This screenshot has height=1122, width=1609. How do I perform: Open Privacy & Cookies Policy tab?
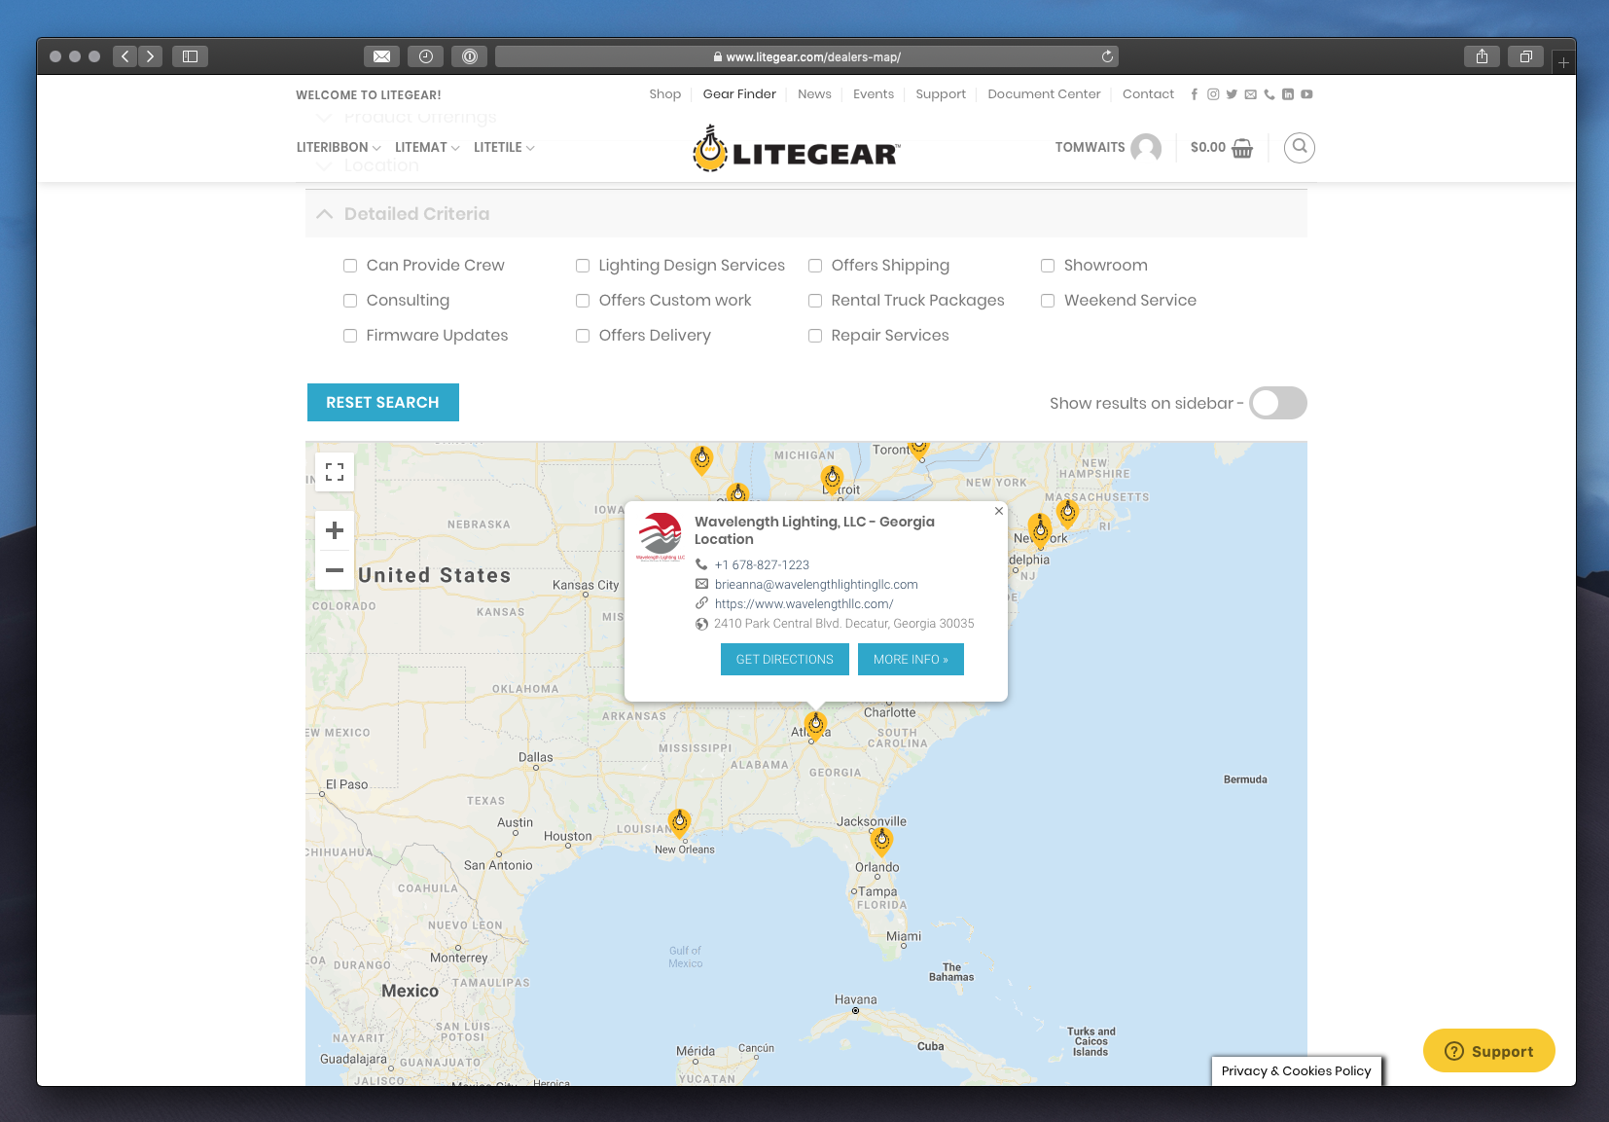[x=1296, y=1070]
